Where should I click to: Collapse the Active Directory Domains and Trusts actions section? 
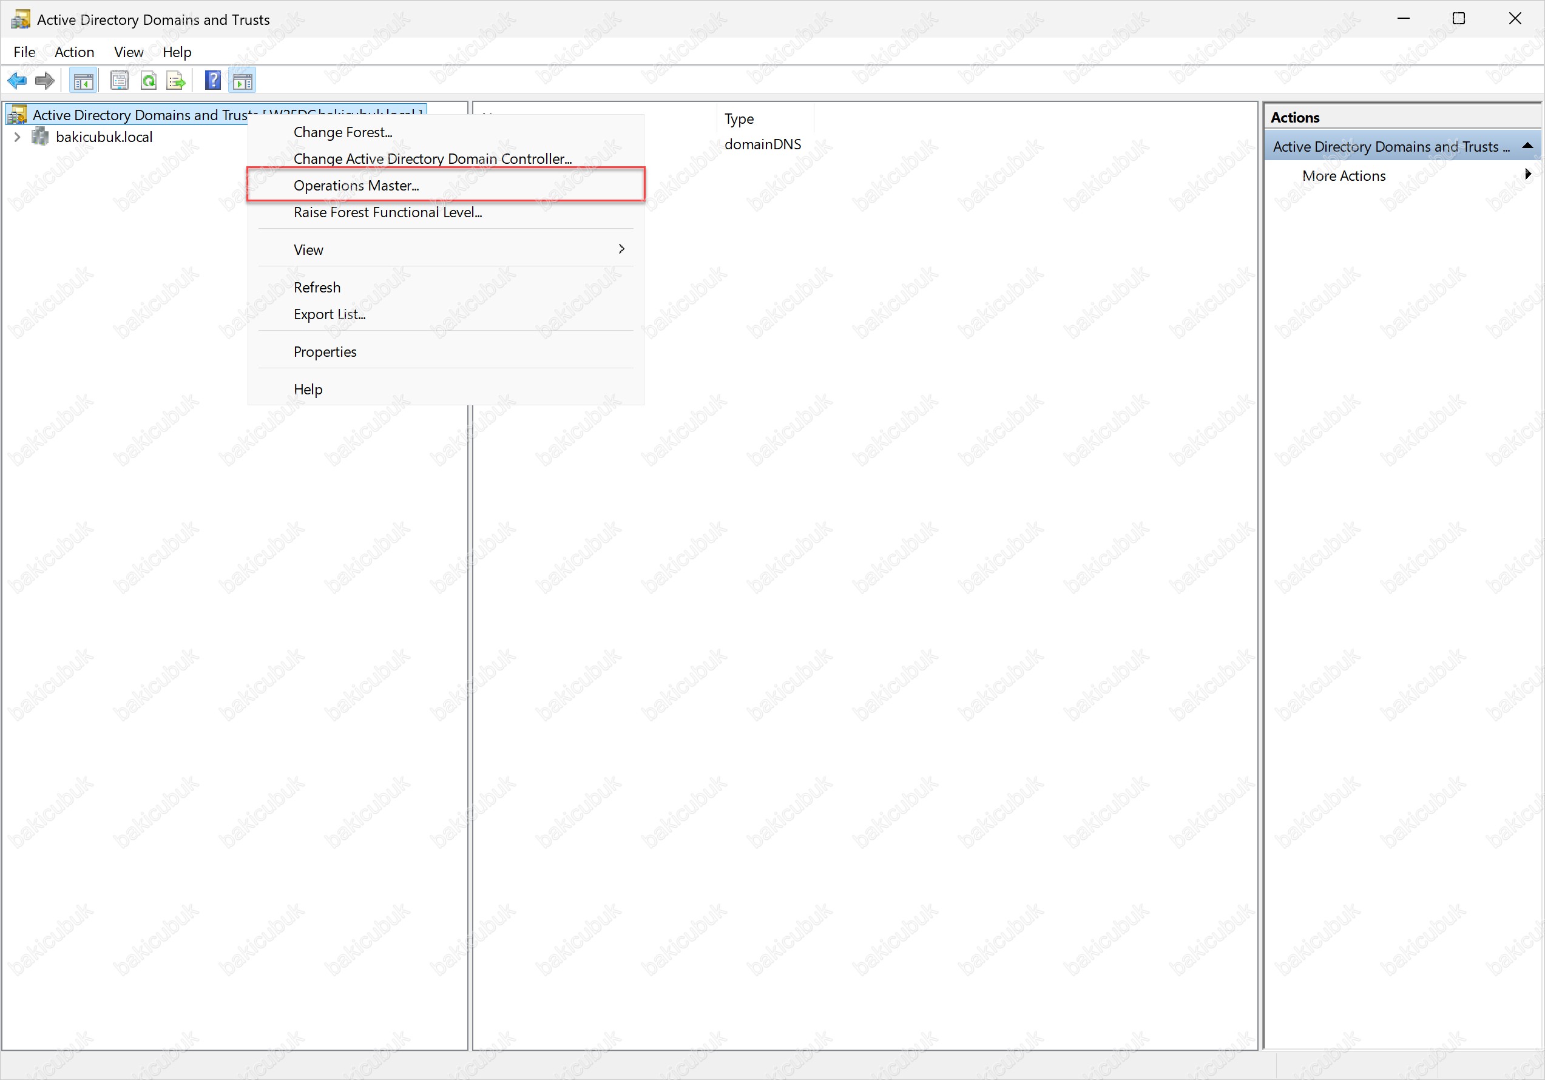(1527, 146)
